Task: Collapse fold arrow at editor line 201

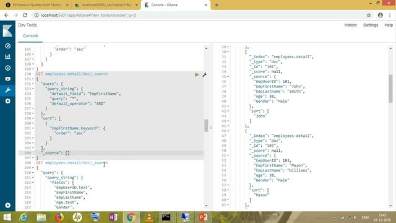Action: (33, 128)
